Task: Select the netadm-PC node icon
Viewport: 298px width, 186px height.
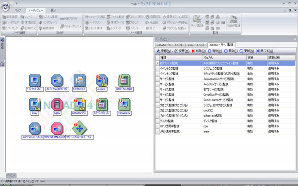Action: pyautogui.click(x=79, y=105)
